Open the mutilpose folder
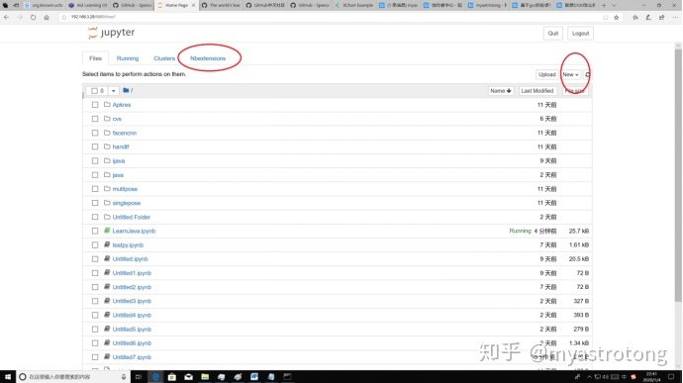This screenshot has width=683, height=383. pyautogui.click(x=125, y=189)
